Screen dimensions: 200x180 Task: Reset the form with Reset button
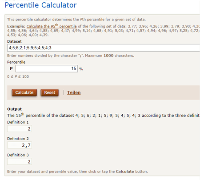50,92
